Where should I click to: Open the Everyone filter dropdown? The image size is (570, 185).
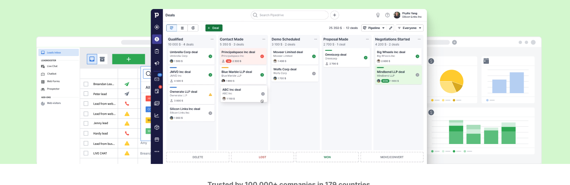point(410,28)
